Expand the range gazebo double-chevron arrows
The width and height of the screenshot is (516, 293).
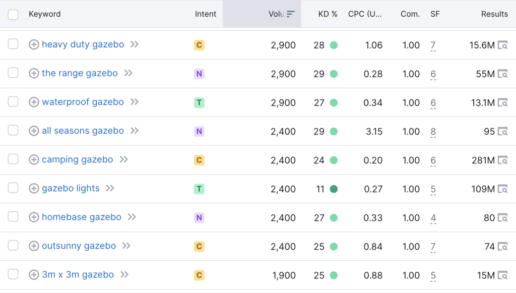(128, 73)
